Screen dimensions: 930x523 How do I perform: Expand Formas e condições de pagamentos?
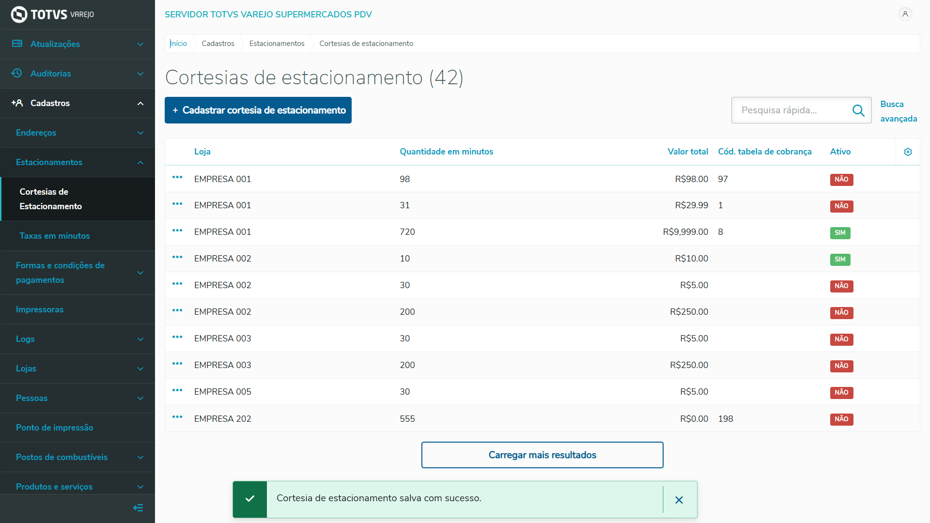[x=140, y=273]
